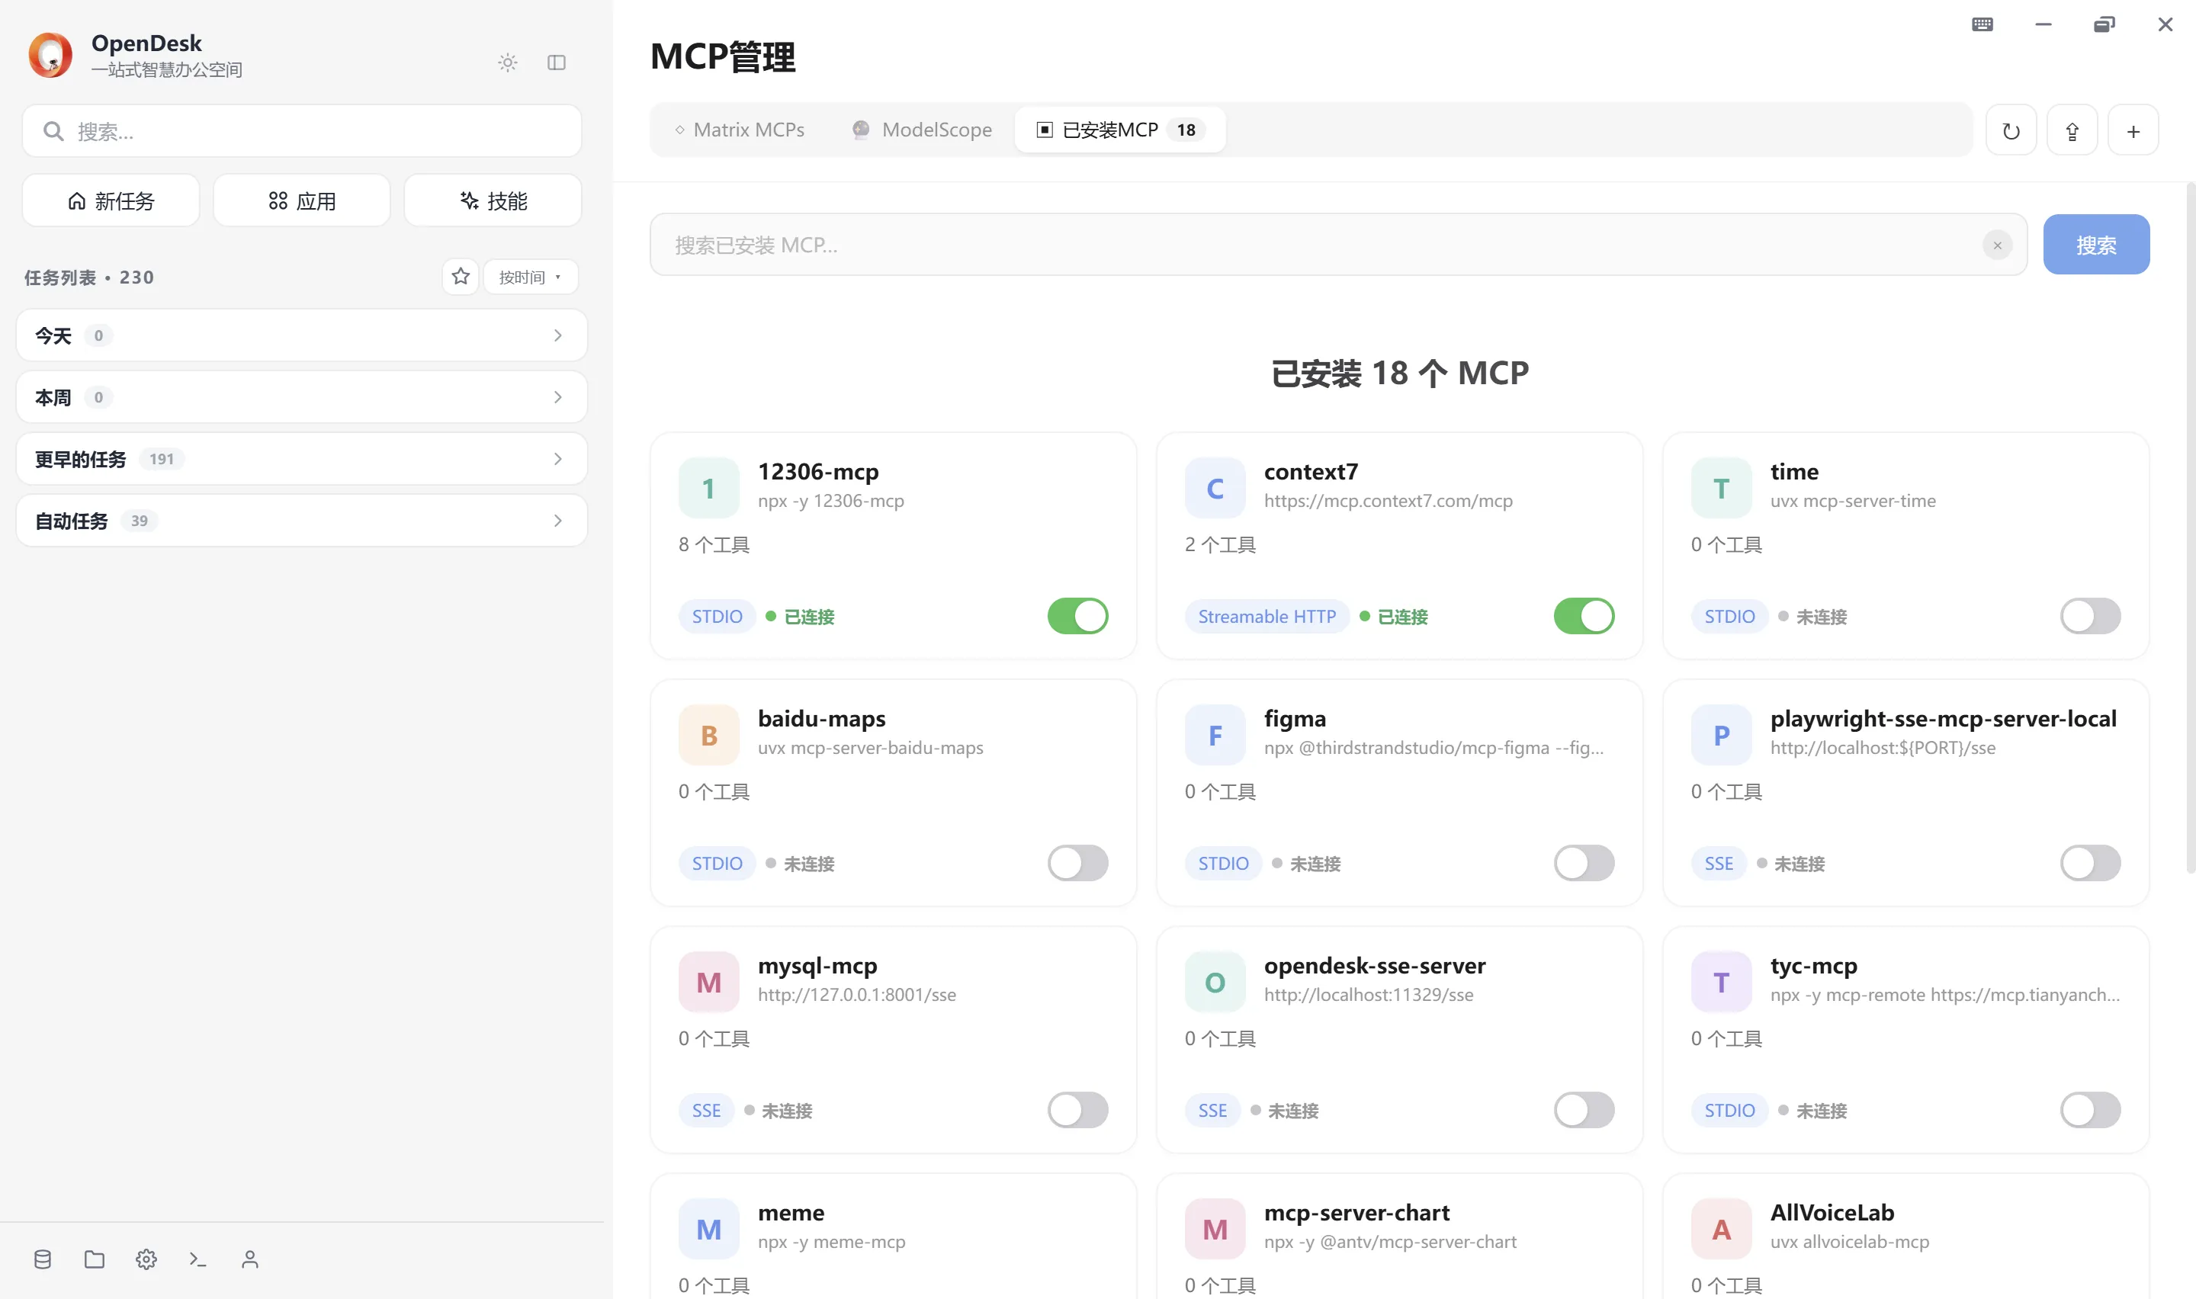Click the context7 avatar icon
Screen dimensions: 2196x1299
1215,488
